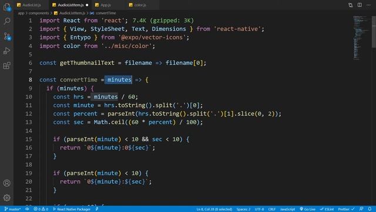Click the Go Live server button
This screenshot has height=212, width=376.
[x=308, y=209]
